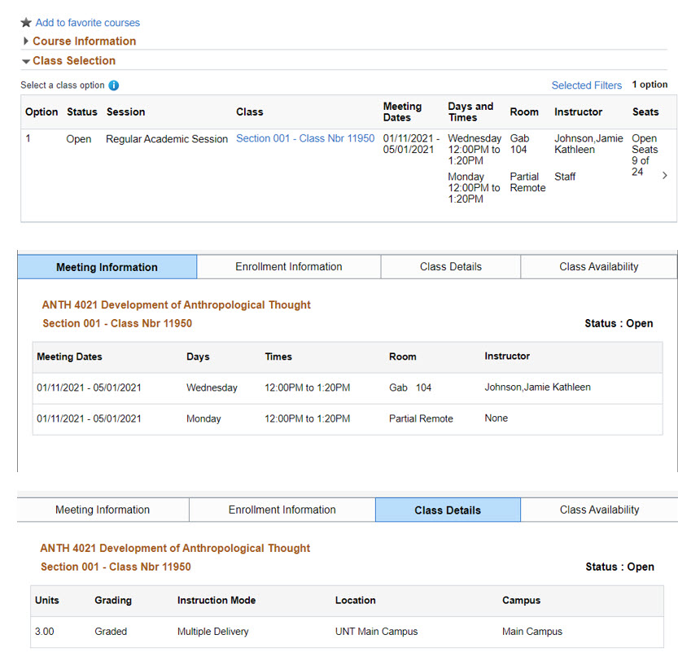
Task: Select the highlighted Meeting Information tab
Action: click(107, 267)
